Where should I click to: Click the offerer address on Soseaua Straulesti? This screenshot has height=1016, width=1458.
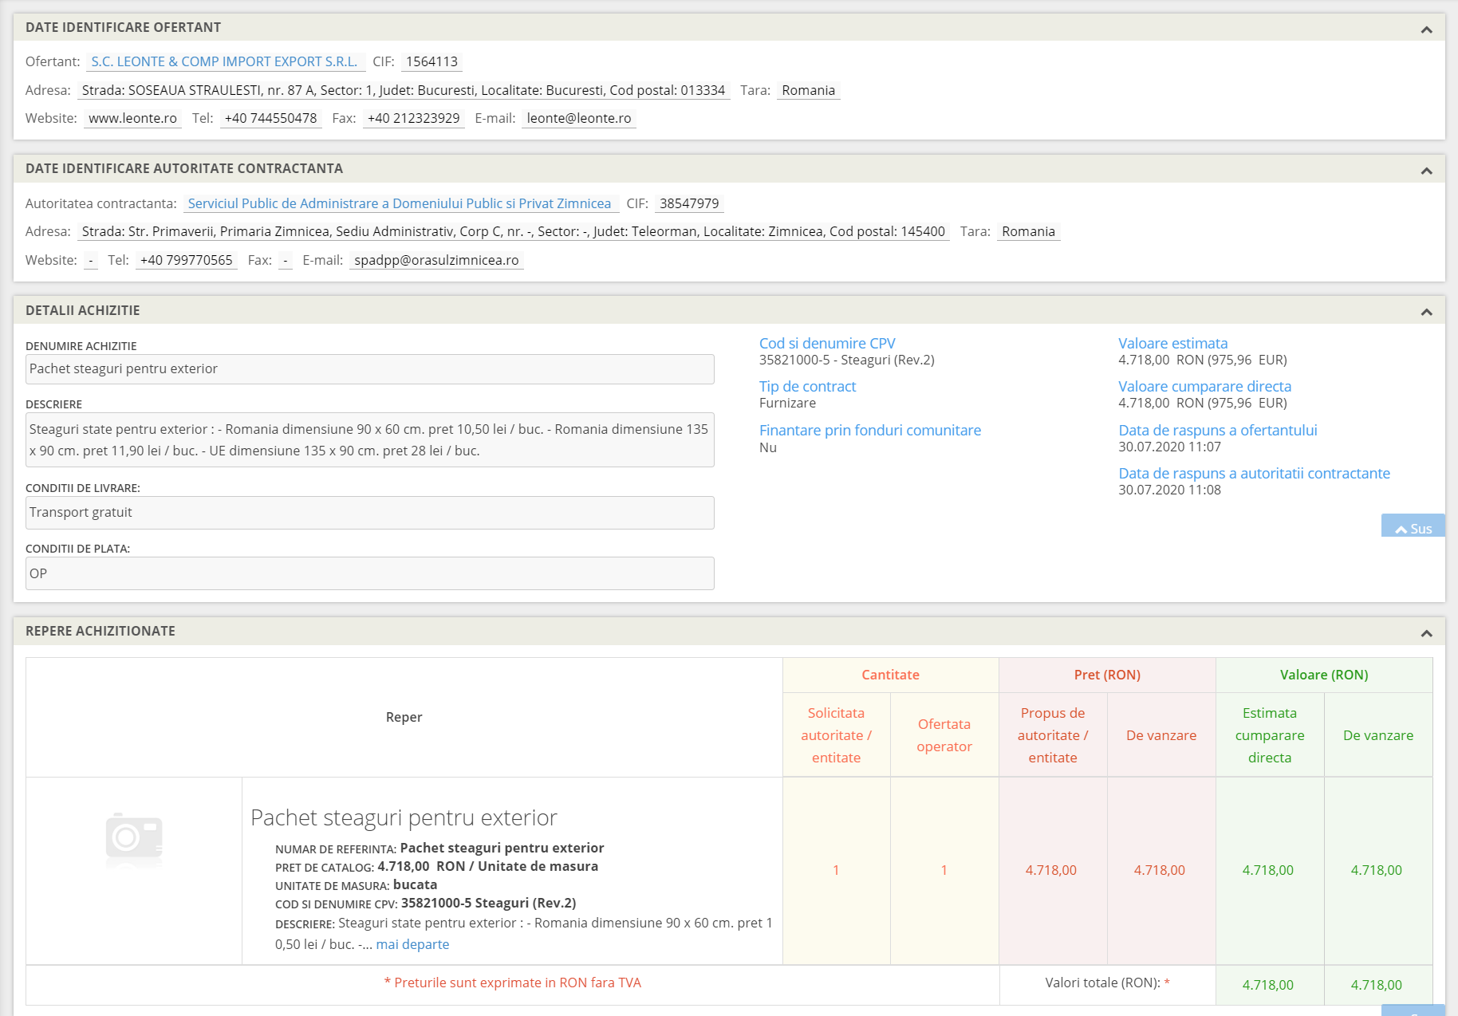coord(404,90)
